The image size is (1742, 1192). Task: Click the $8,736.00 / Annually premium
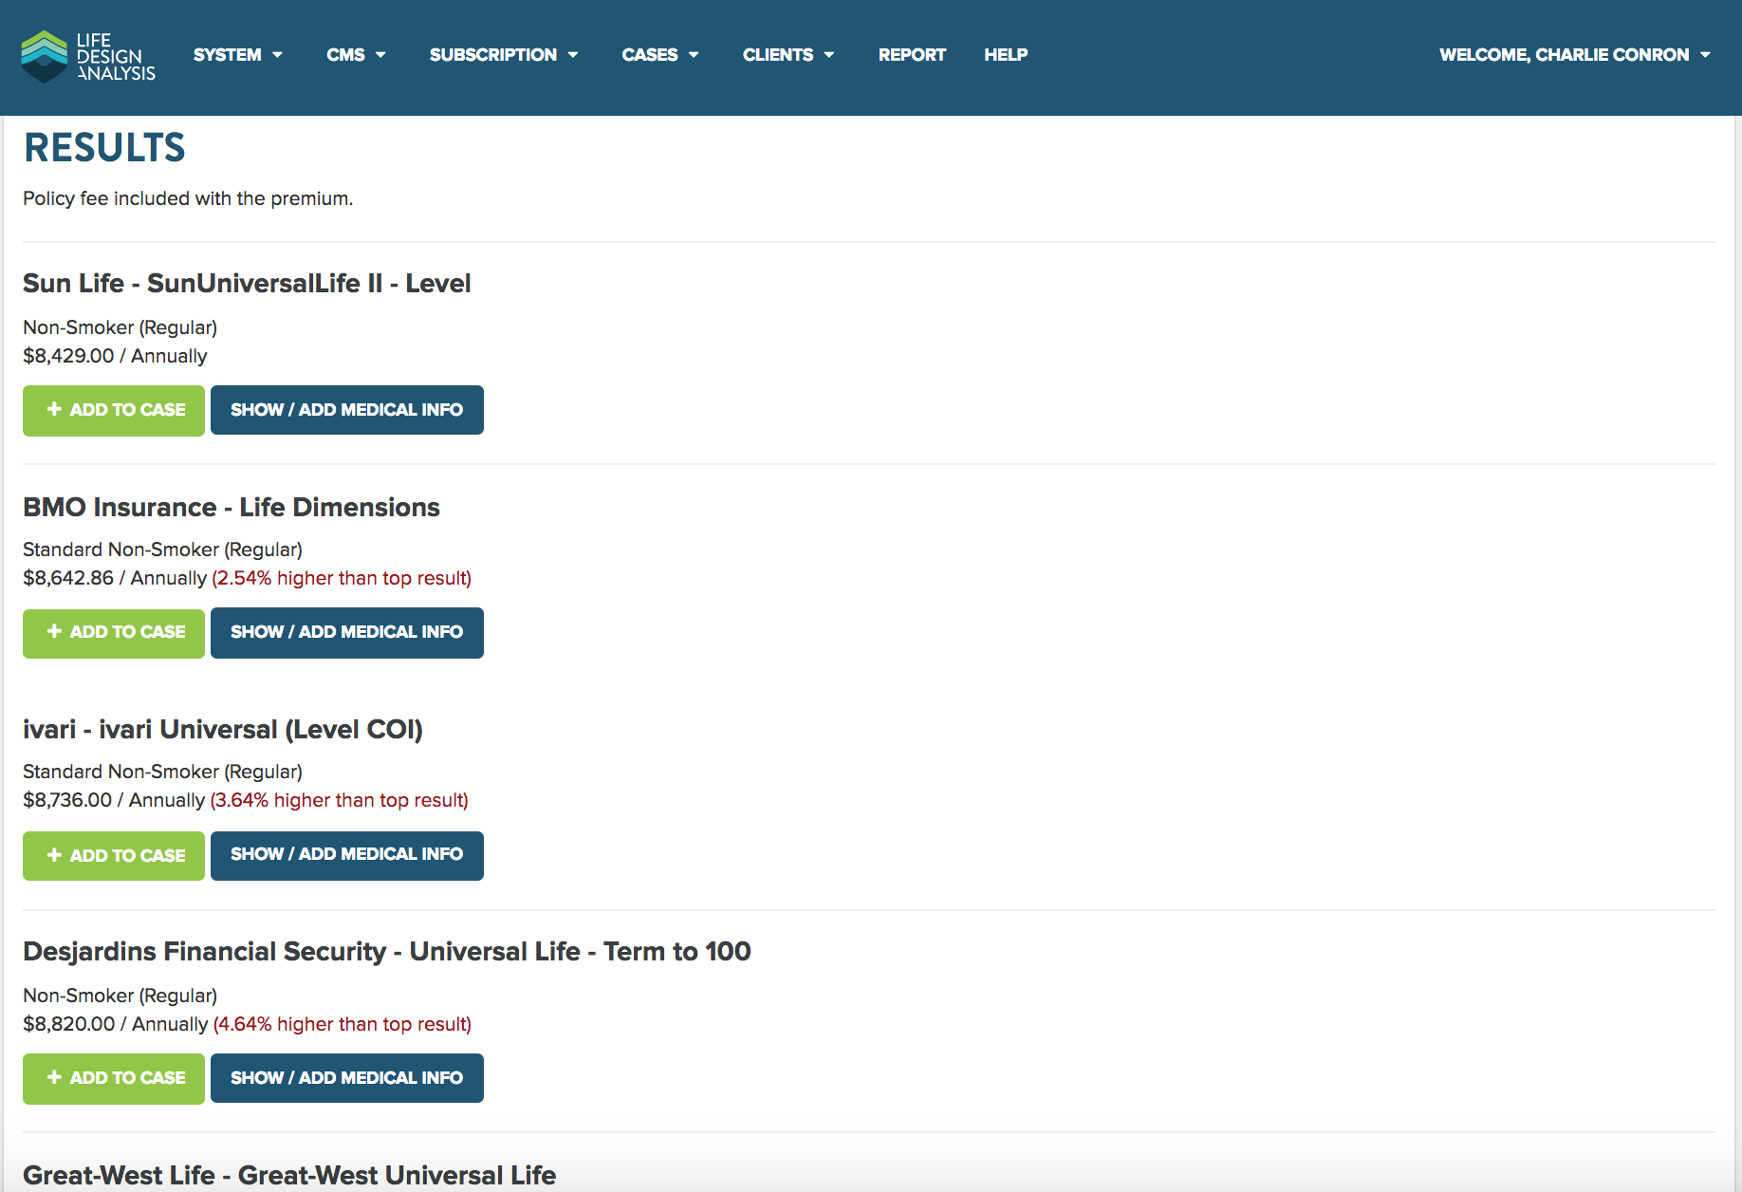[114, 800]
